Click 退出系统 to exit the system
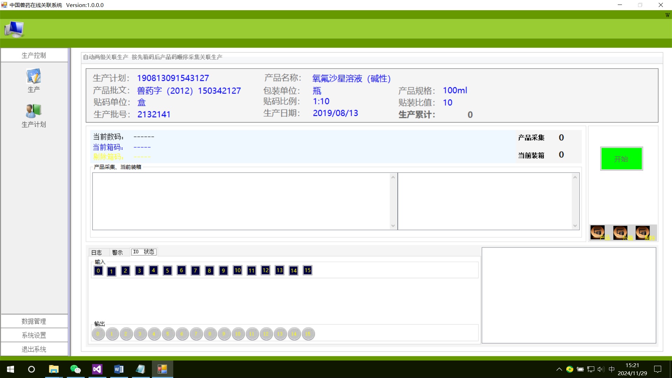Viewport: 672px width, 378px height. [x=34, y=349]
